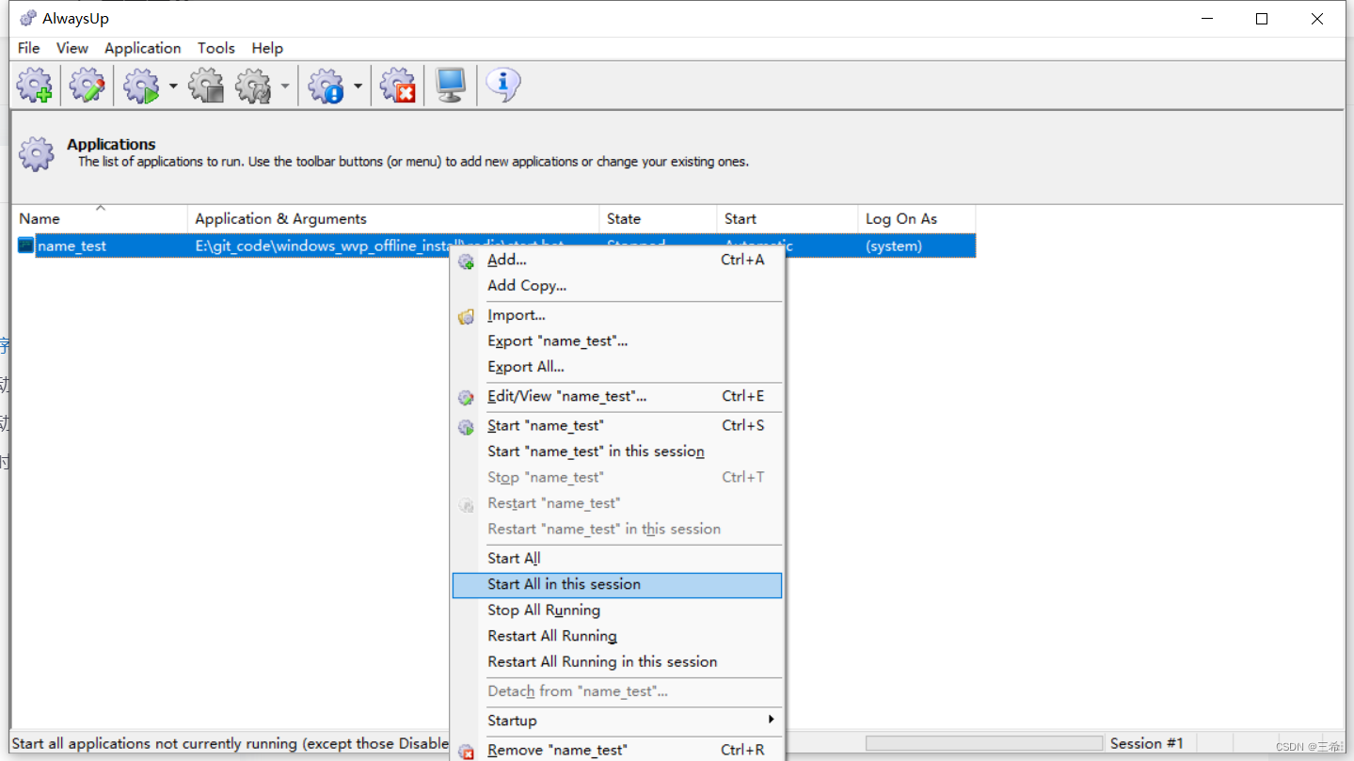The width and height of the screenshot is (1354, 761).
Task: Click the name_test row application icon
Action: point(25,246)
